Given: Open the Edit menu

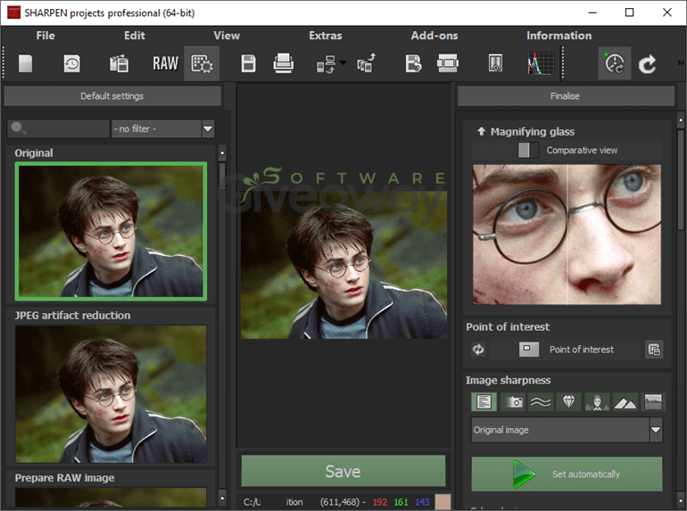Looking at the screenshot, I should [135, 36].
